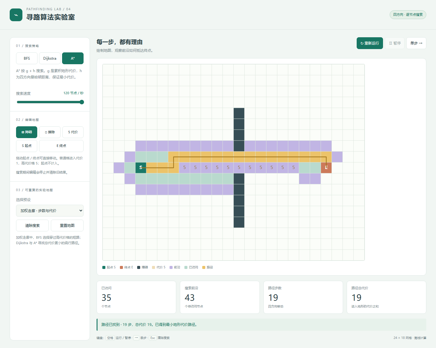Choose the 5 代价 cost brush tool
436x348 pixels.
pyautogui.click(x=73, y=132)
